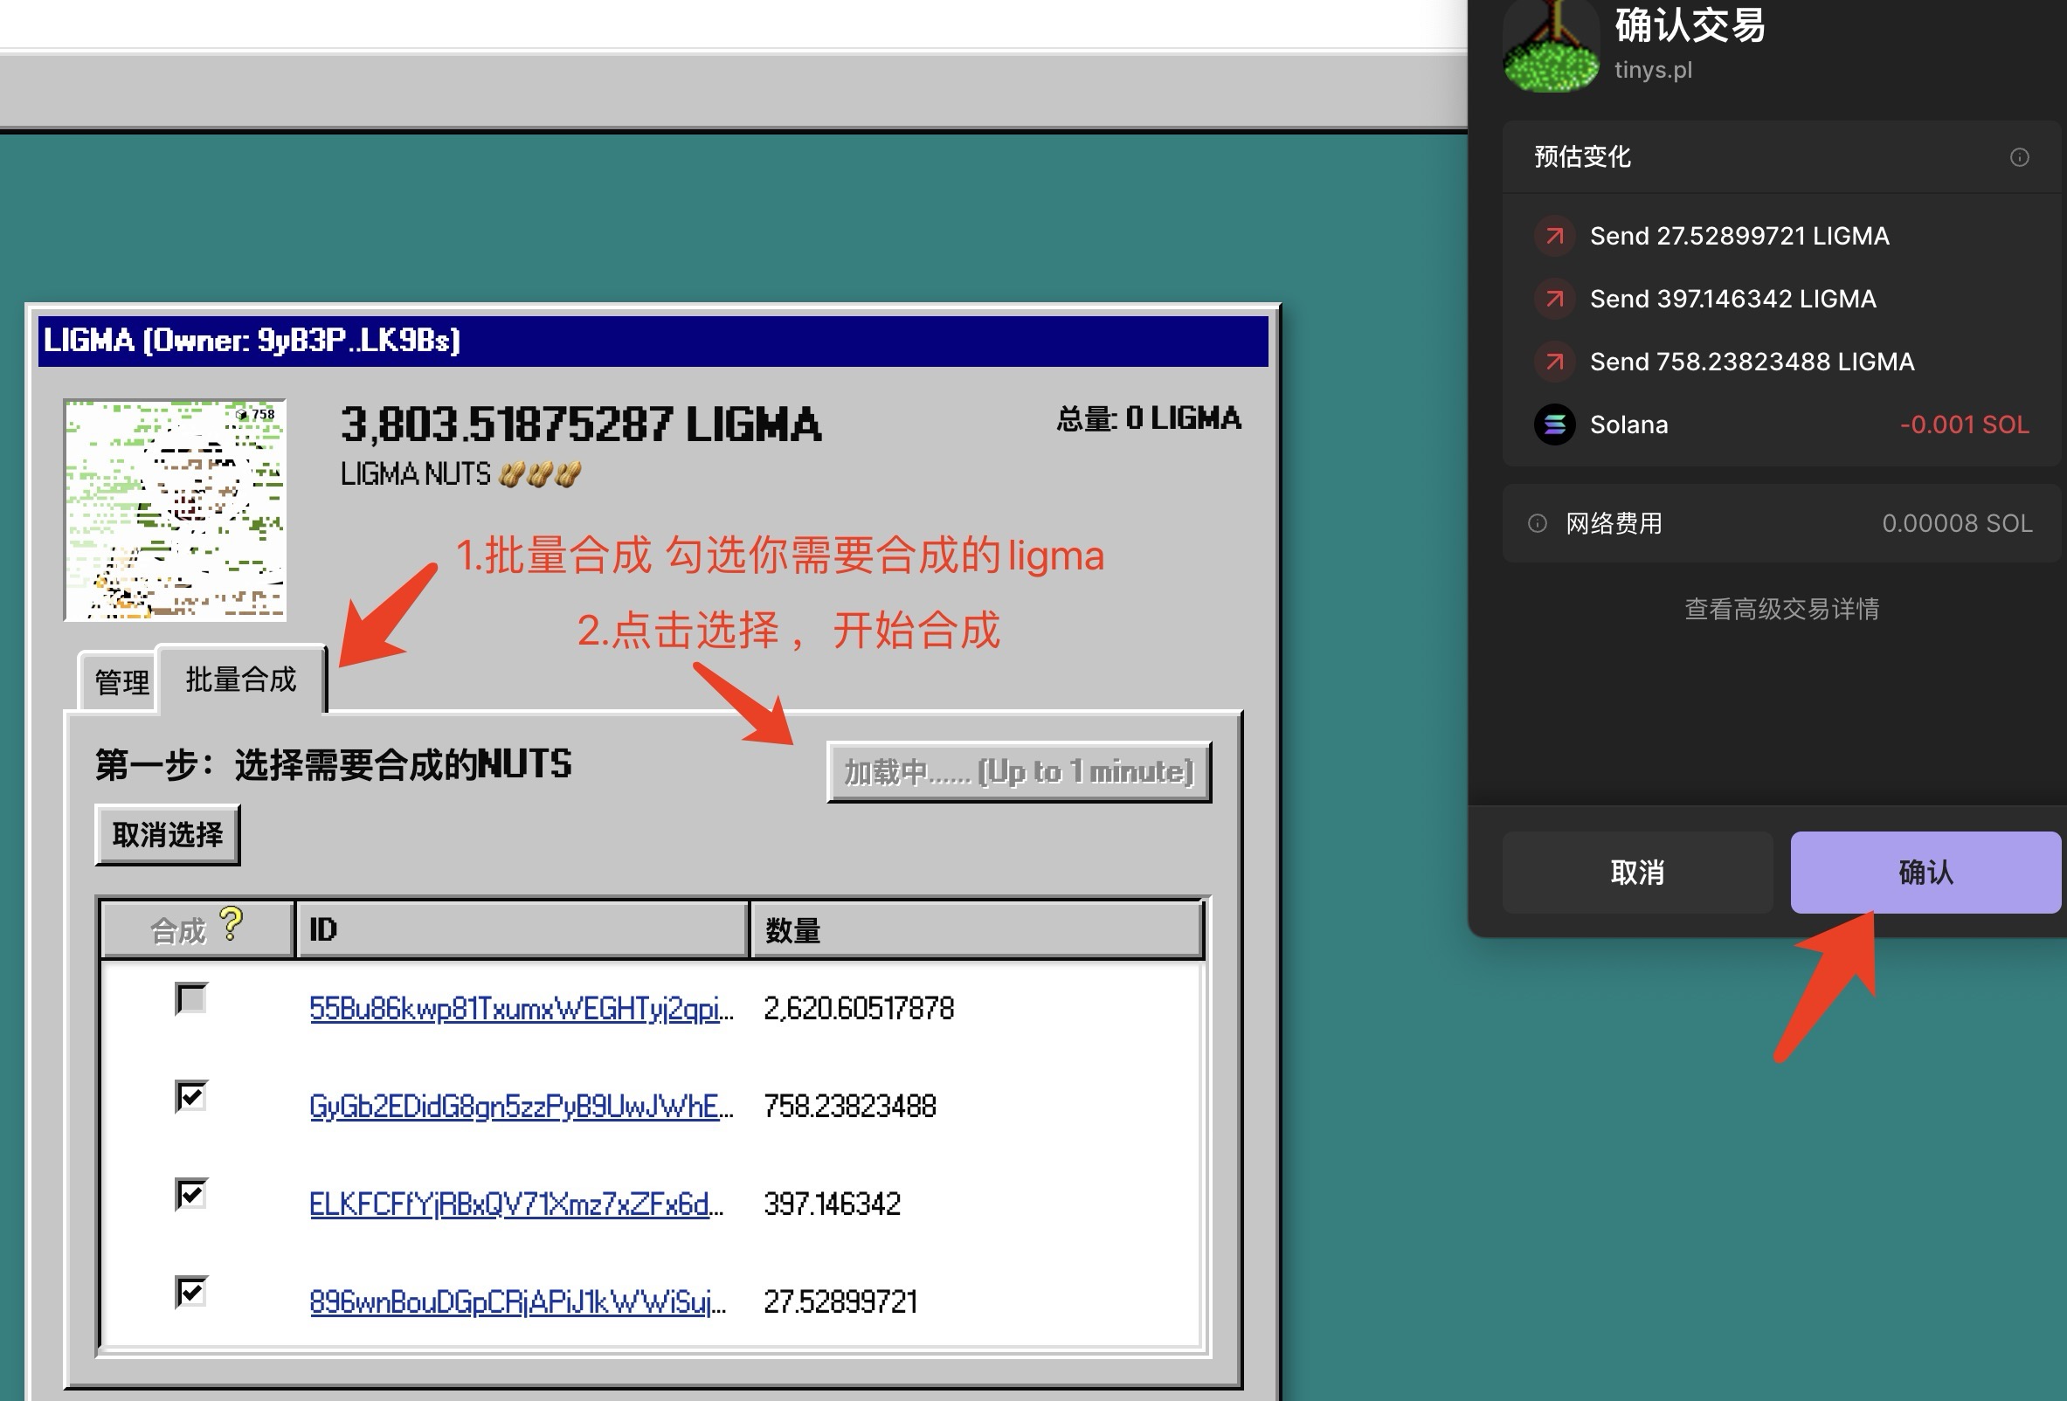Screen dimensions: 2067x1401
Task: Click the 0.00008 SOL network fee value
Action: [x=1957, y=523]
